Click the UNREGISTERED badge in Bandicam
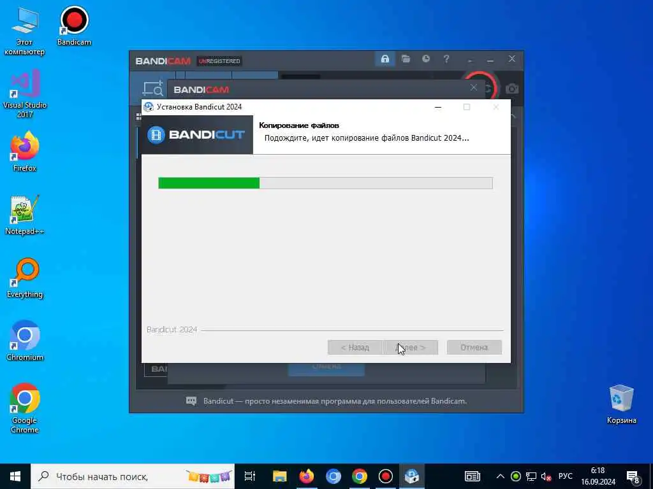Screen dimensions: 653x489 click(x=219, y=60)
